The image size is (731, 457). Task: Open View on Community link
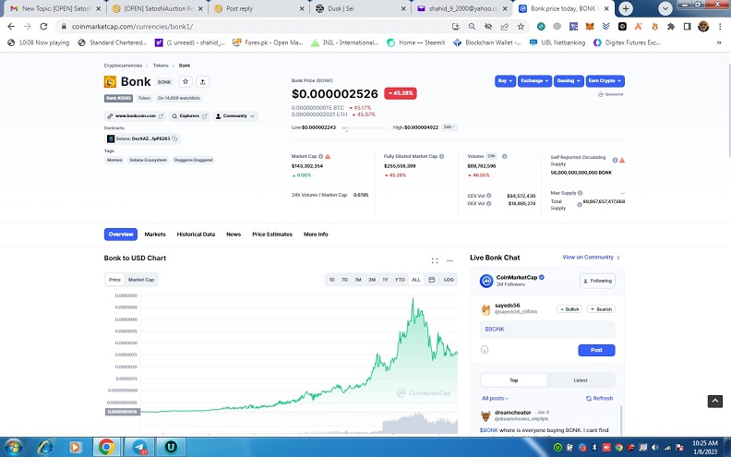click(591, 257)
